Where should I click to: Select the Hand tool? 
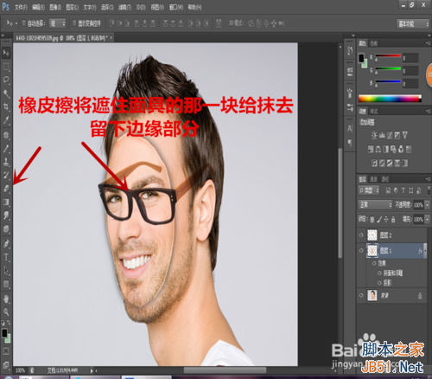[x=6, y=299]
